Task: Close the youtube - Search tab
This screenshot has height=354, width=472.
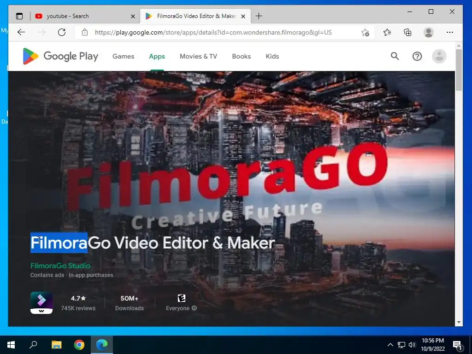Action: tap(133, 16)
